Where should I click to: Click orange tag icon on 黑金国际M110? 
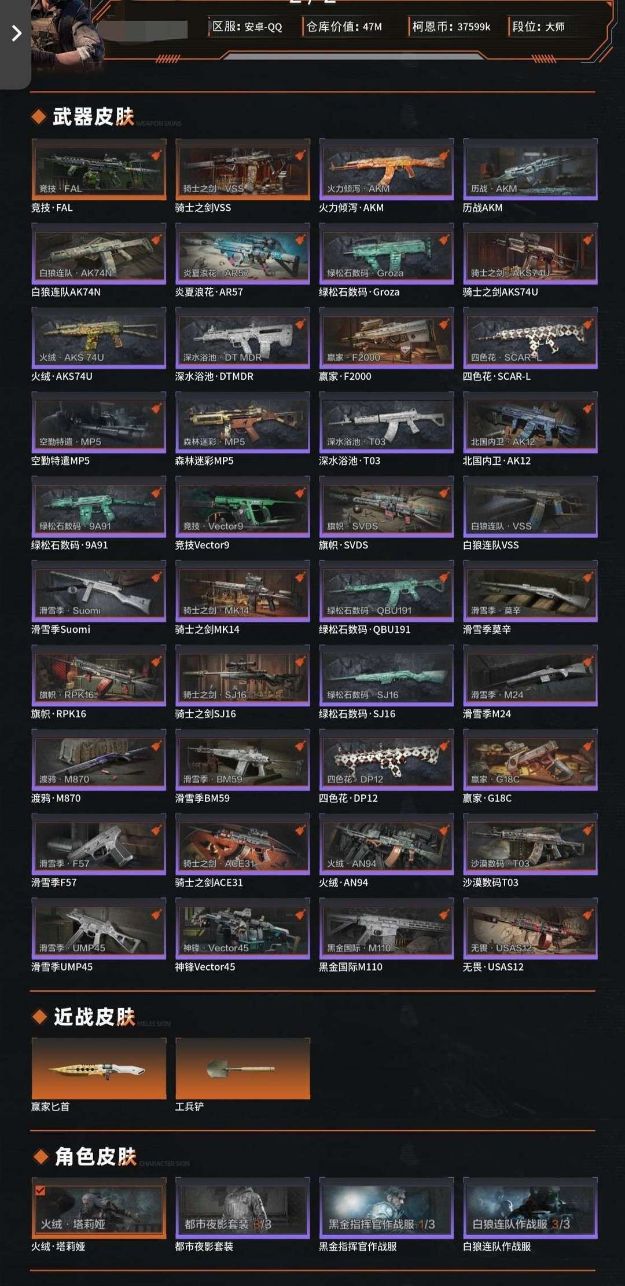pos(444,915)
